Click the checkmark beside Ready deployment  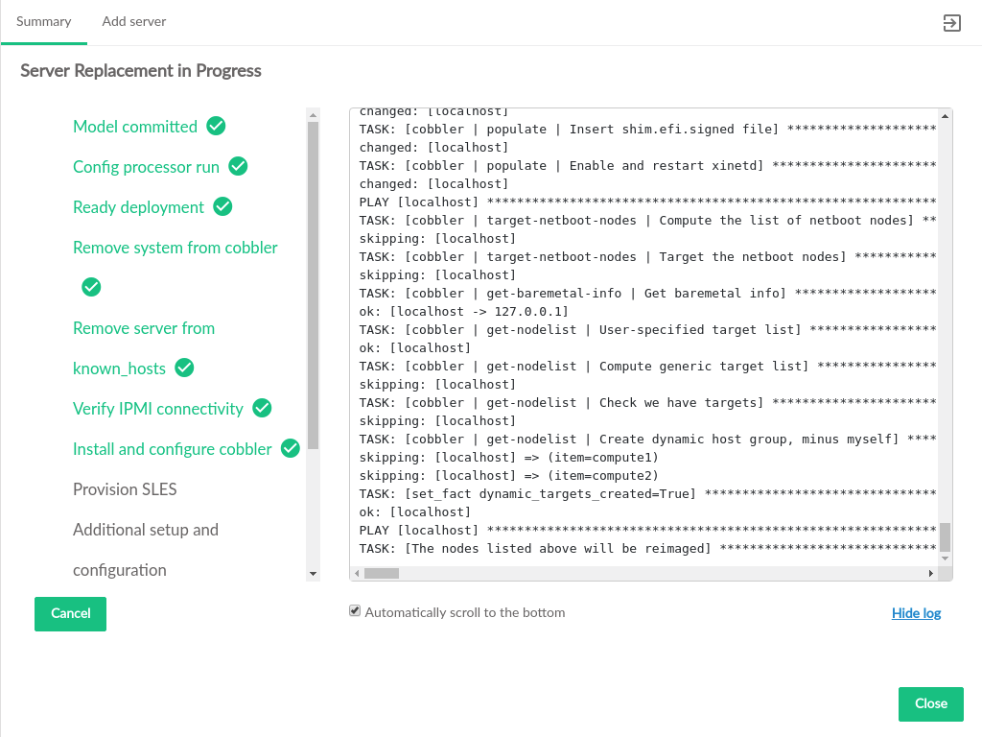click(x=222, y=206)
